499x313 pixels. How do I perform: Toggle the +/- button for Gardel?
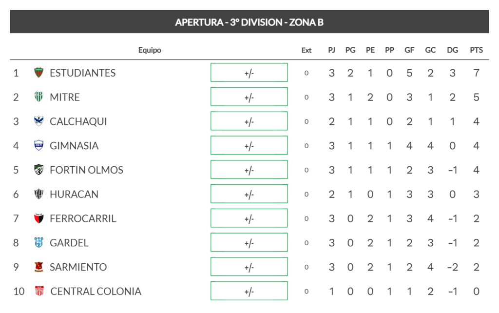[x=249, y=243]
